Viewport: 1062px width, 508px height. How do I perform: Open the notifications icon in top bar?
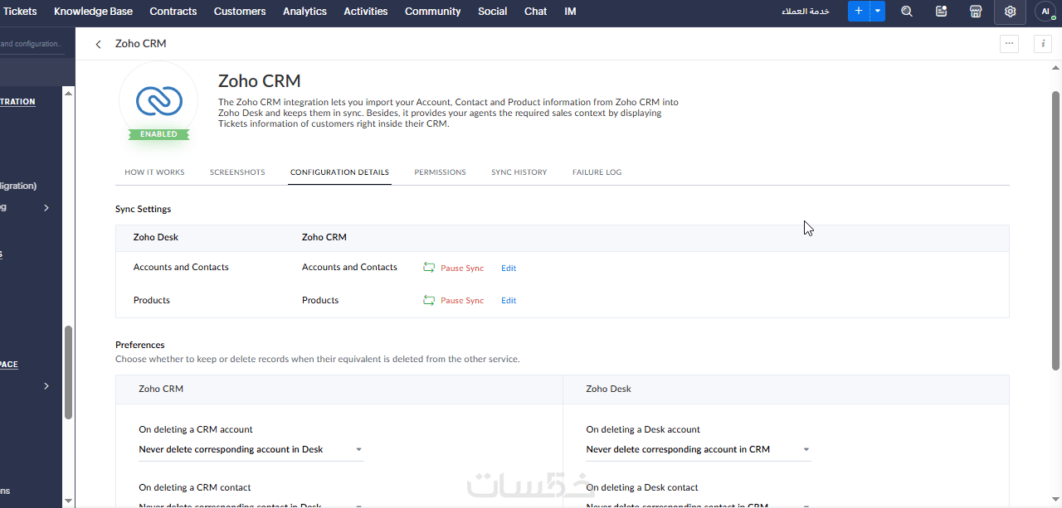(x=941, y=12)
